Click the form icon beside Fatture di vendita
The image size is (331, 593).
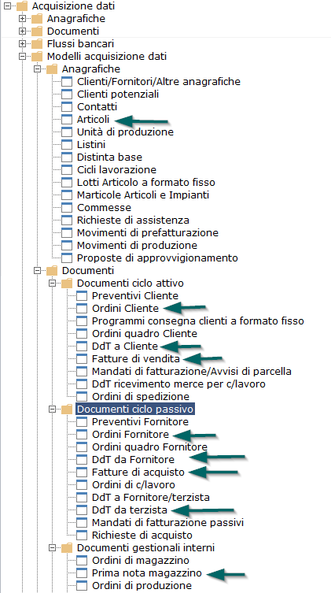pyautogui.click(x=82, y=358)
